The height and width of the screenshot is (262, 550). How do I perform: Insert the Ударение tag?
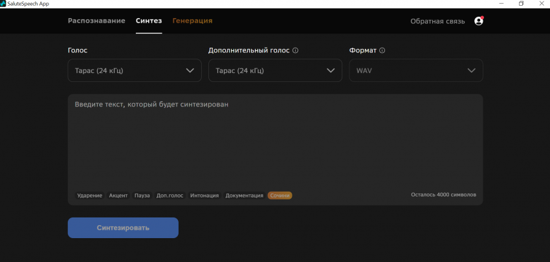89,196
